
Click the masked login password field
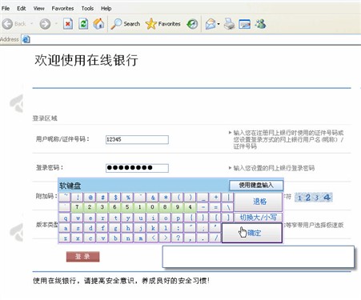pos(137,168)
